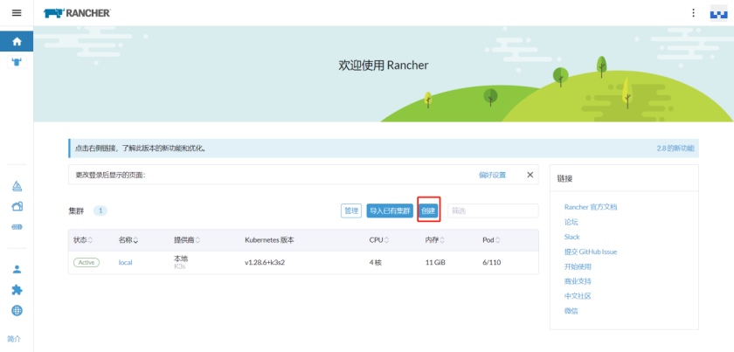
Task: Click the 11 GiB memory cell
Action: 435,263
